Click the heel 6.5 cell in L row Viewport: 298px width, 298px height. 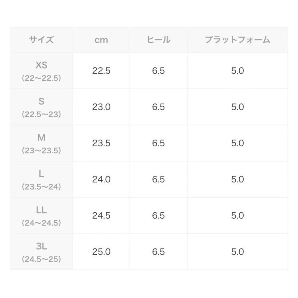tap(158, 179)
